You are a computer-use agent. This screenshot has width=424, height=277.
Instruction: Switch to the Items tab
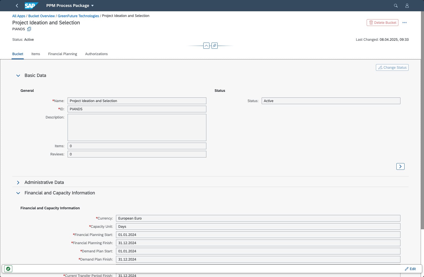click(36, 54)
